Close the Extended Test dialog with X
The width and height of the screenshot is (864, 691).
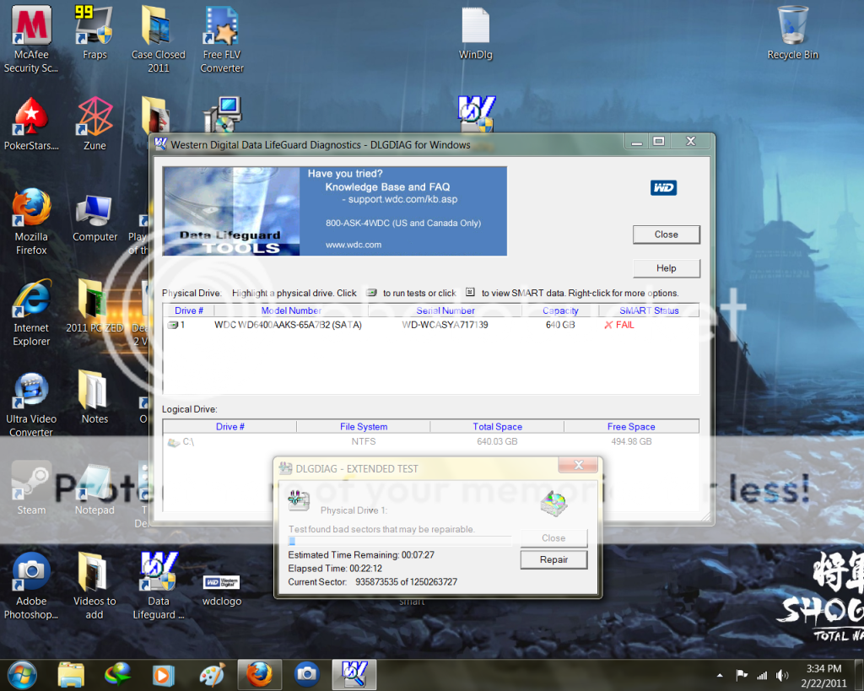(578, 465)
